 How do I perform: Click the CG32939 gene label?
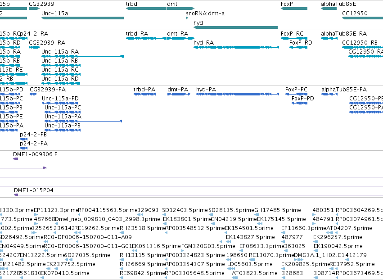coord(41,4)
